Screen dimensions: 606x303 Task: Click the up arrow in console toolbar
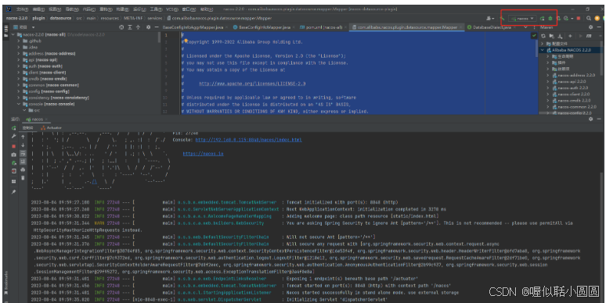23,137
